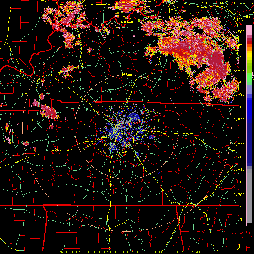
Task: Click the TH threshold label on the scale
Action: [x=242, y=220]
